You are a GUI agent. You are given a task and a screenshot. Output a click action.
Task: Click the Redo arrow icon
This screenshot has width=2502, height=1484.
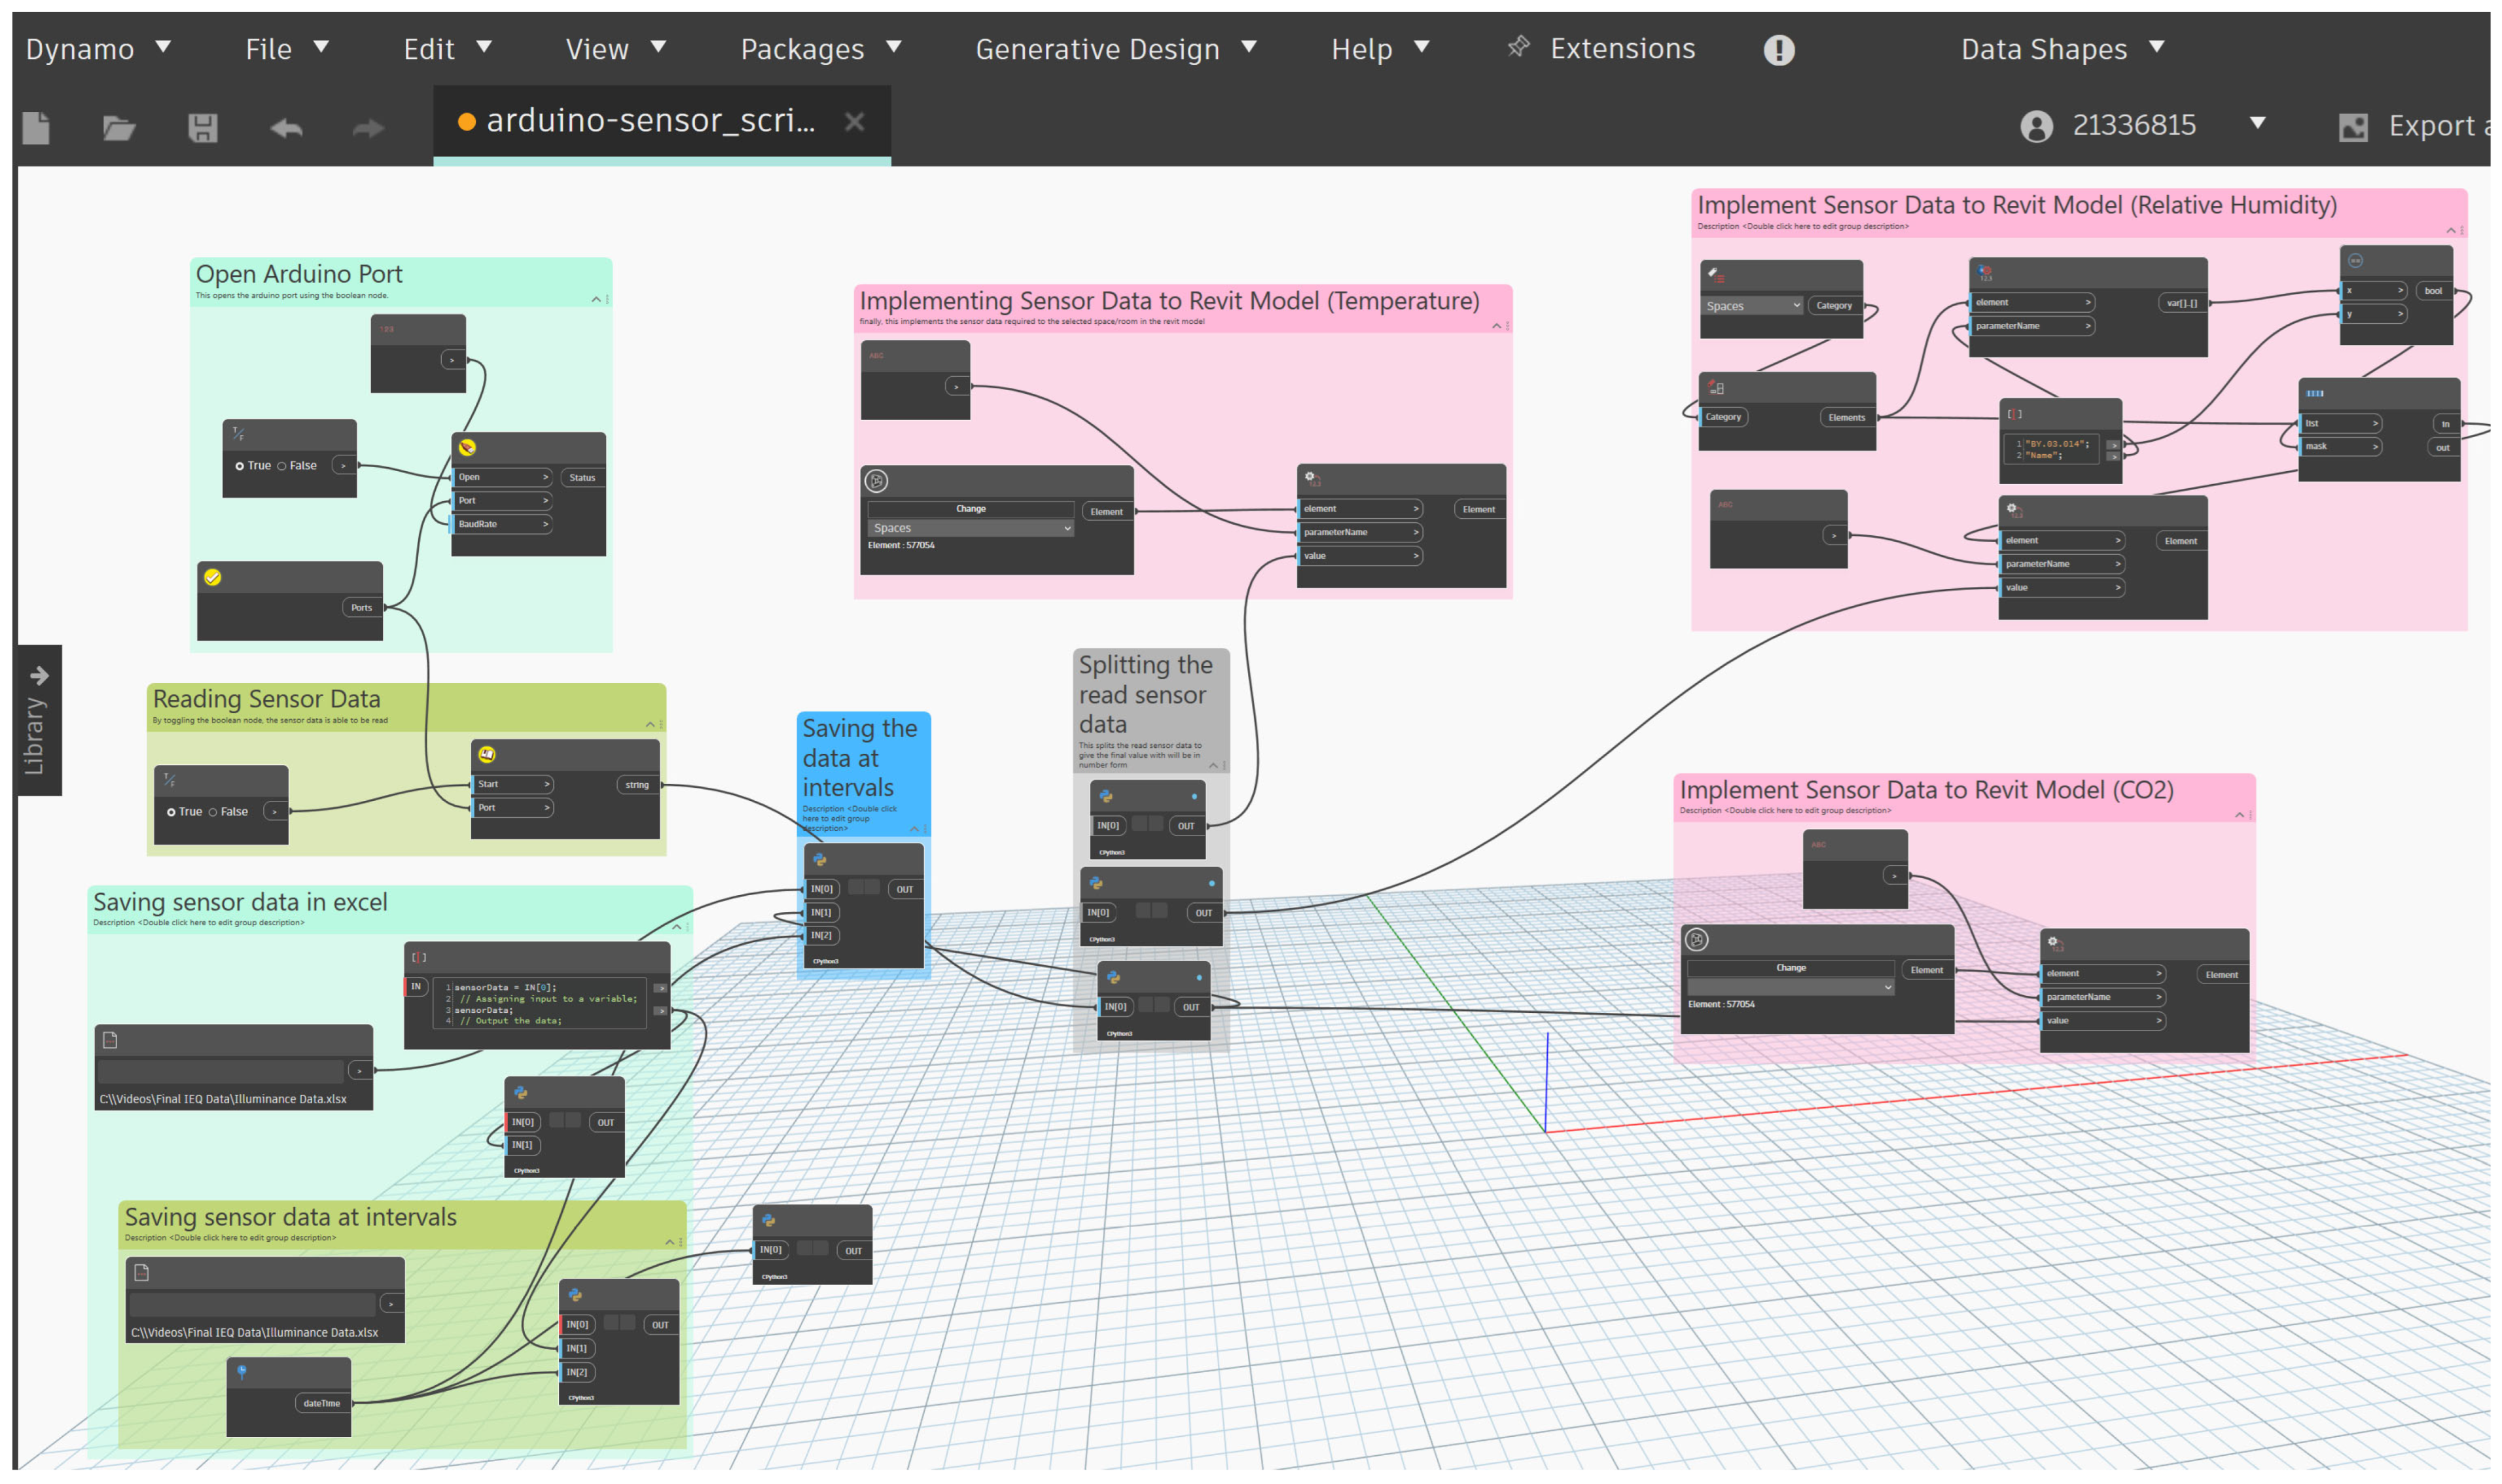(369, 127)
